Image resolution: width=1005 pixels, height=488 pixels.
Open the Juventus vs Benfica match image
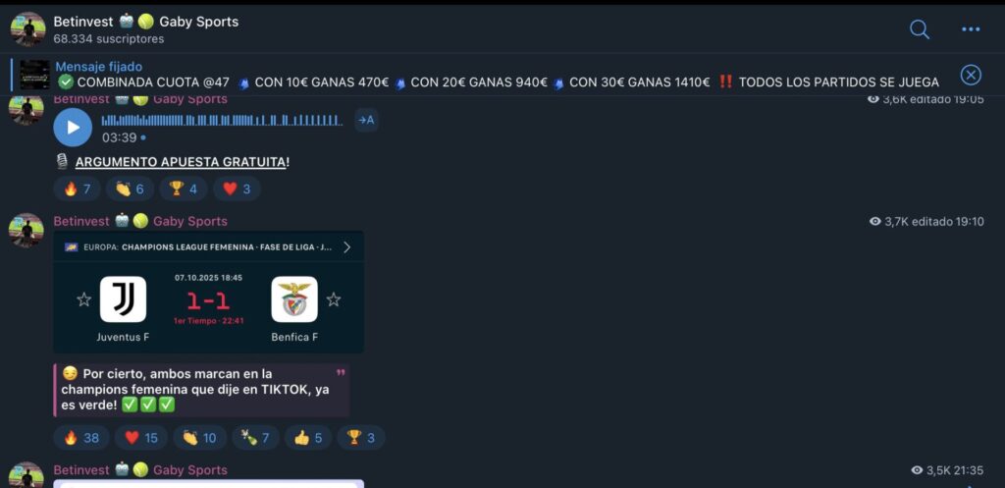(208, 292)
